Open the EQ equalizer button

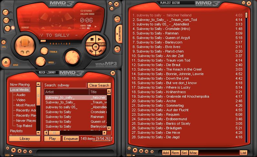pyautogui.click(x=117, y=49)
